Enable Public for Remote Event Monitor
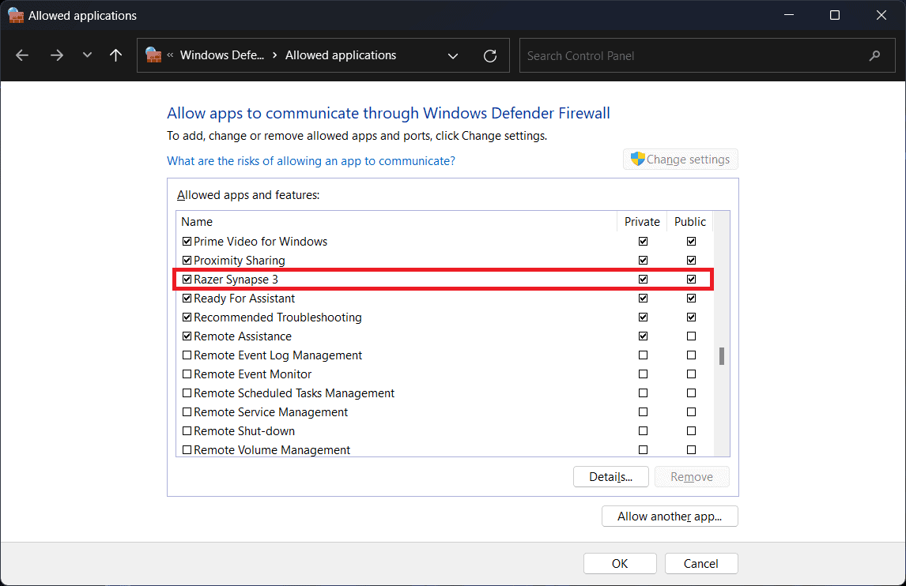 691,374
